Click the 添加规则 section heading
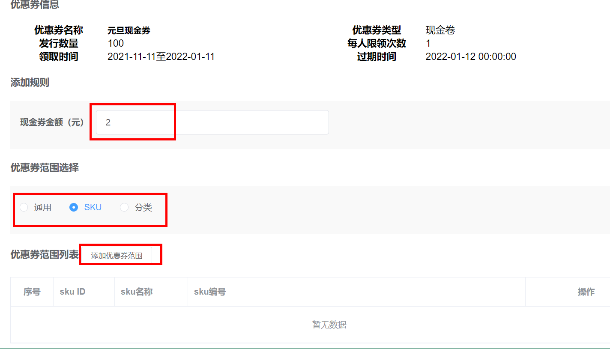610x352 pixels. click(30, 83)
